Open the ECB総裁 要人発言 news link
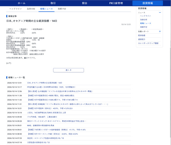The width and height of the screenshot is (171, 145). (68, 104)
